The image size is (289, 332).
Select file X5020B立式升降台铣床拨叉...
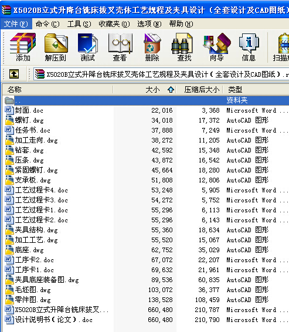pos(62,310)
